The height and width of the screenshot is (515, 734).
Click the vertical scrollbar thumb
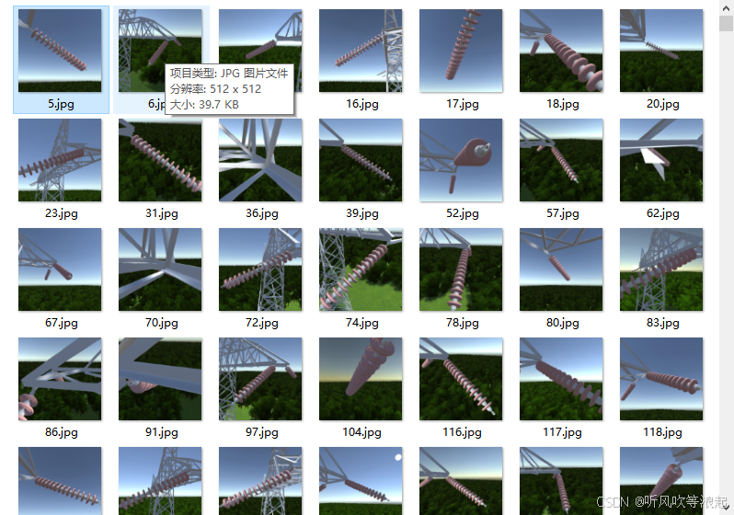pyautogui.click(x=727, y=22)
